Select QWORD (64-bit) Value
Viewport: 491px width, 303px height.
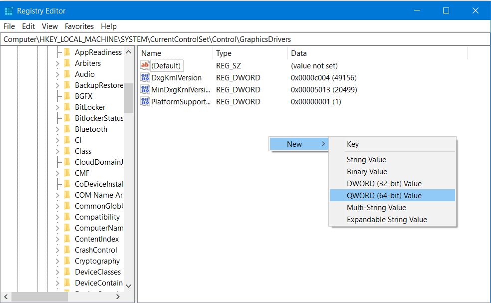[392, 195]
